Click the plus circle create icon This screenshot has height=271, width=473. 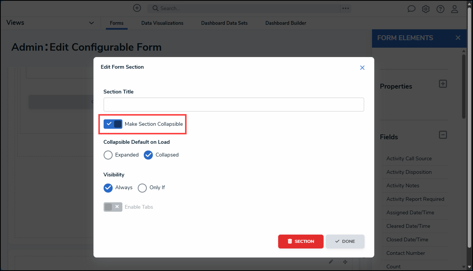(x=137, y=8)
